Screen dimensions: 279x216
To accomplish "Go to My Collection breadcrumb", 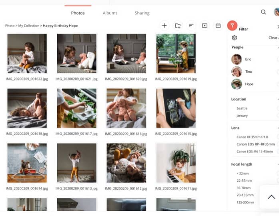I will click(x=29, y=26).
